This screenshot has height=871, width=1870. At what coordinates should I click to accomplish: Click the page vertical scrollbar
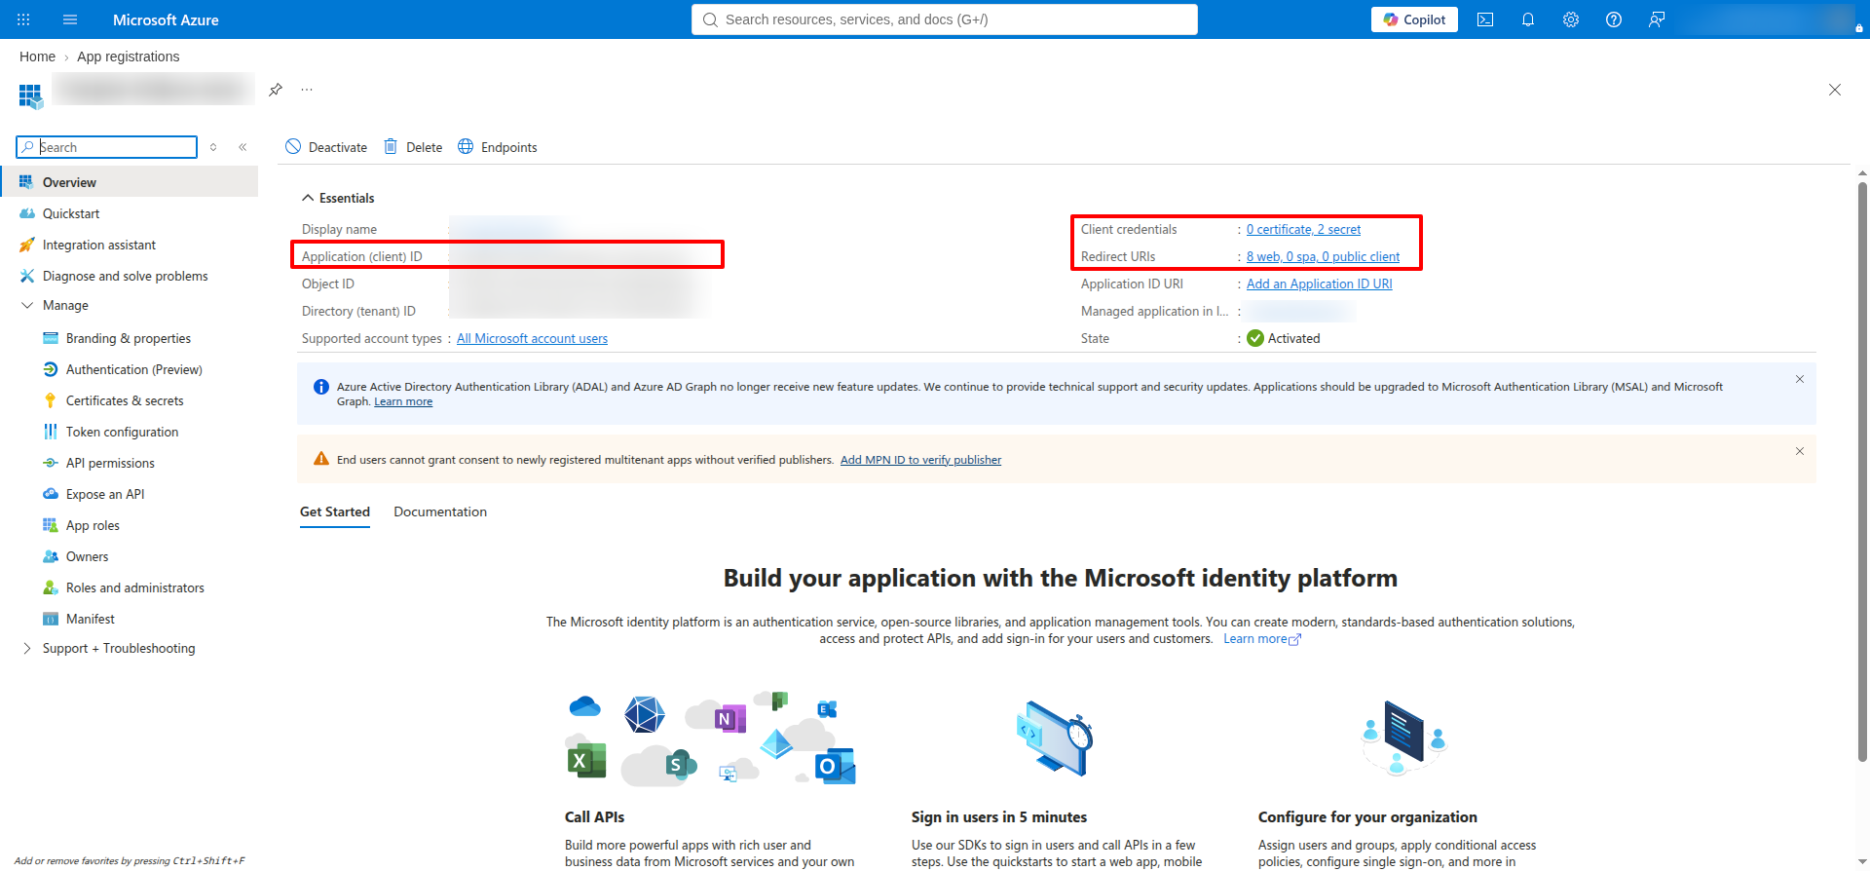click(1862, 472)
